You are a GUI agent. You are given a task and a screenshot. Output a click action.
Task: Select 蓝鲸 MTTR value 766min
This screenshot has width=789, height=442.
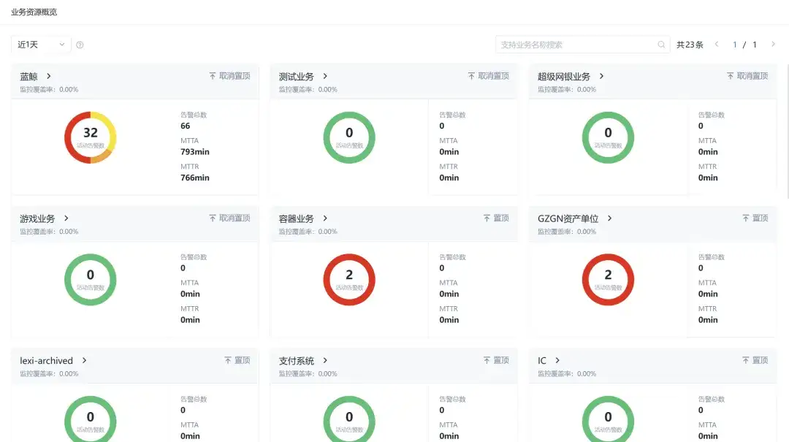tap(195, 178)
